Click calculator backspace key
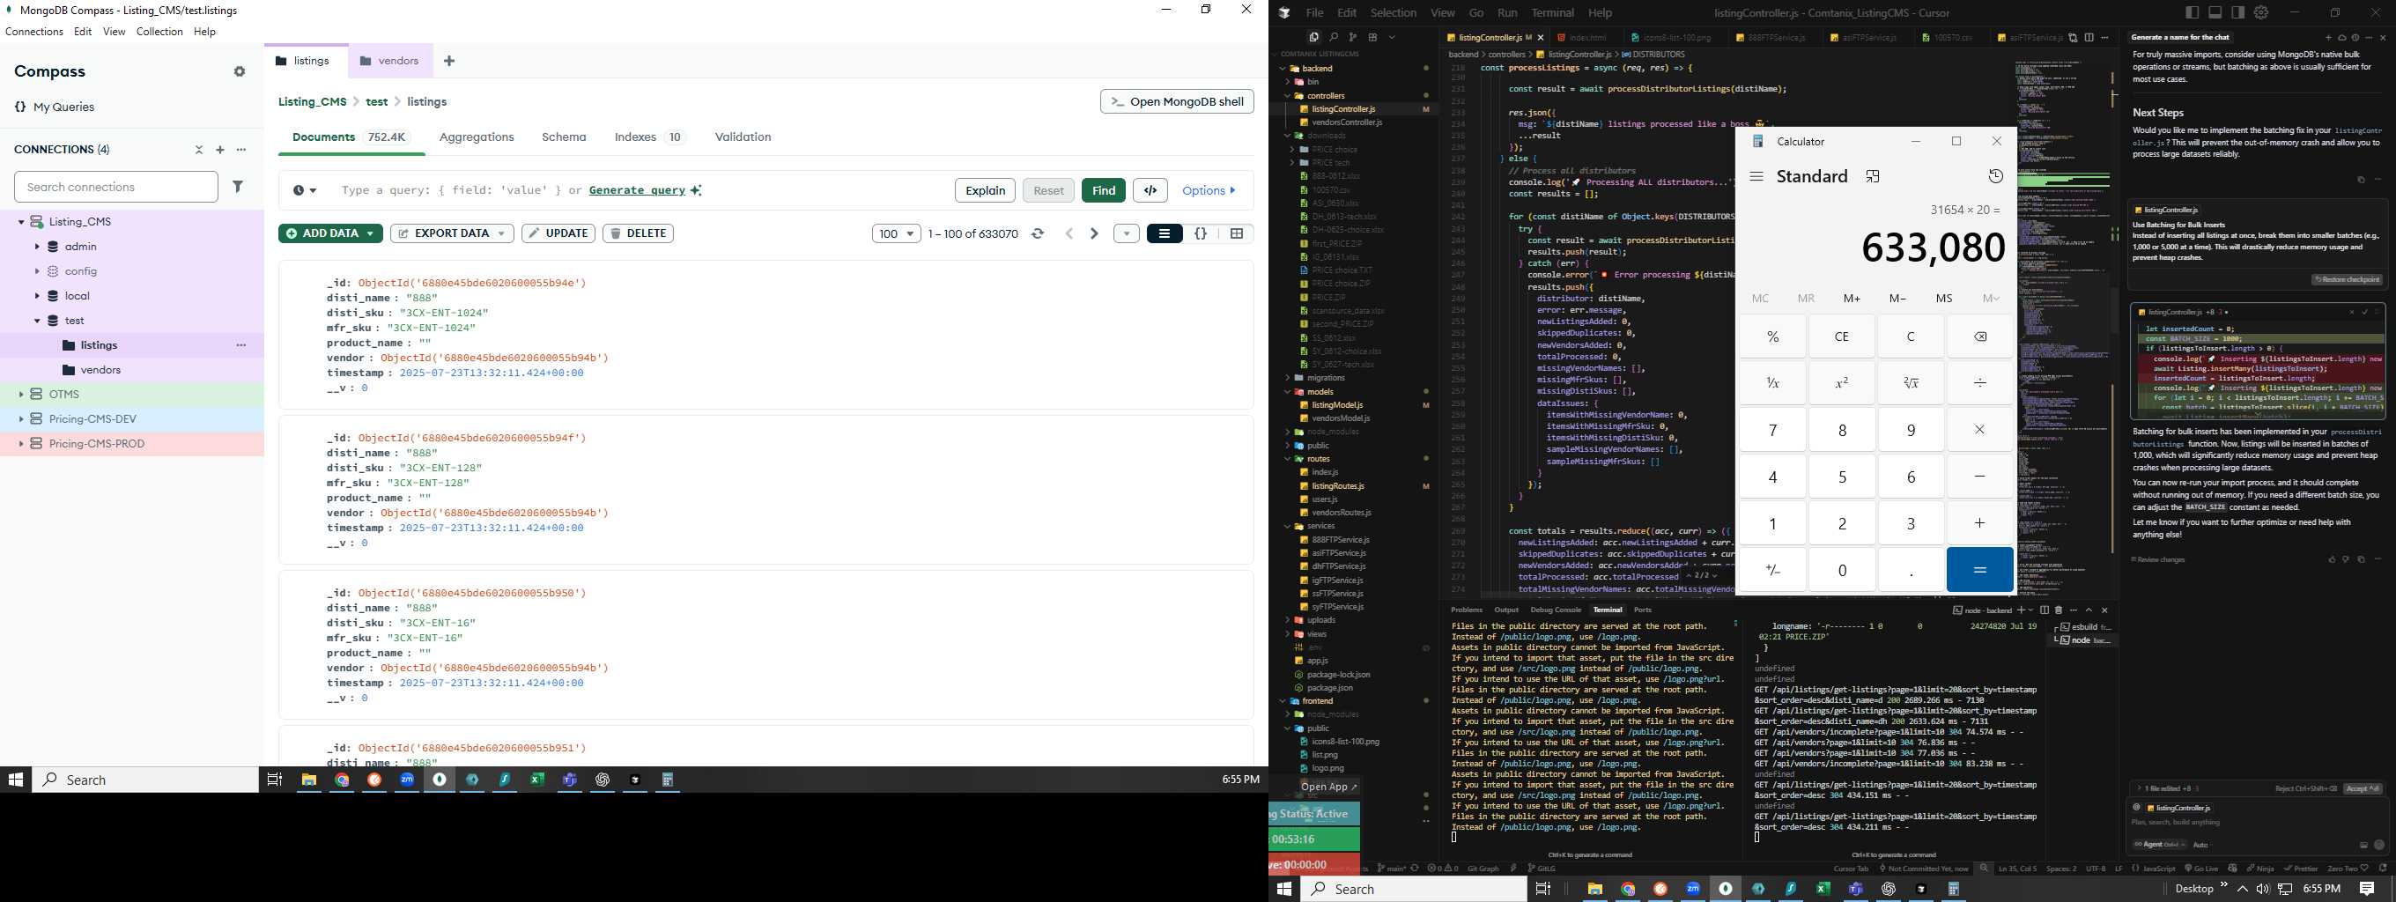This screenshot has height=902, width=2396. coord(1980,336)
